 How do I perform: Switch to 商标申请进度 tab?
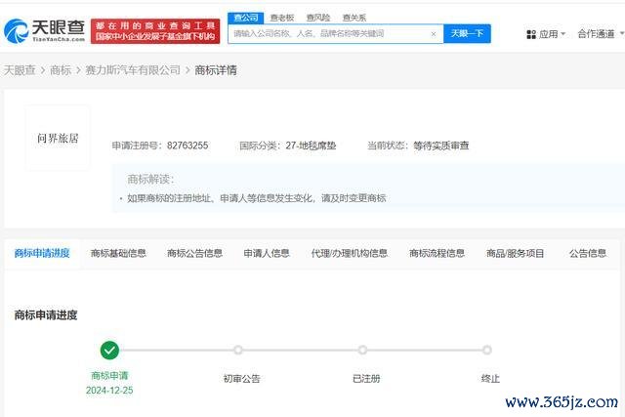click(x=42, y=253)
